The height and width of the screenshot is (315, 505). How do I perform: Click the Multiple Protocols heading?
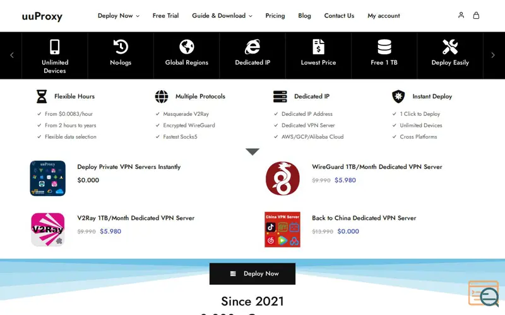point(200,96)
